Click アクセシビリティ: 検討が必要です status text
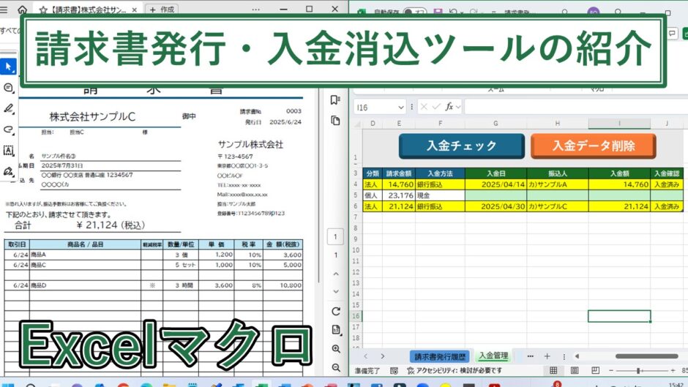The height and width of the screenshot is (387, 688). point(454,371)
